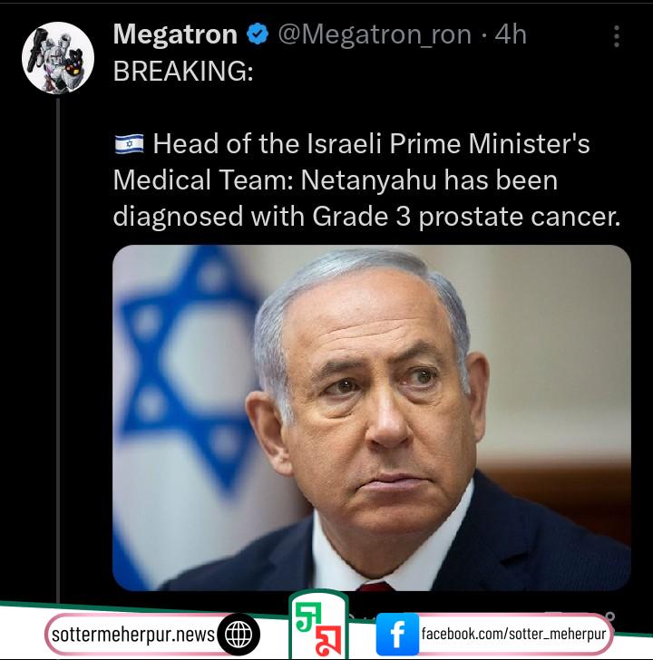
Task: Click the red tie in photo
Action: (x=375, y=586)
